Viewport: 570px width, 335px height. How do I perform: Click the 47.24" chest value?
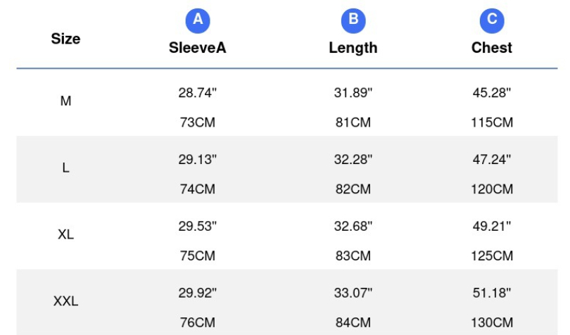[492, 159]
